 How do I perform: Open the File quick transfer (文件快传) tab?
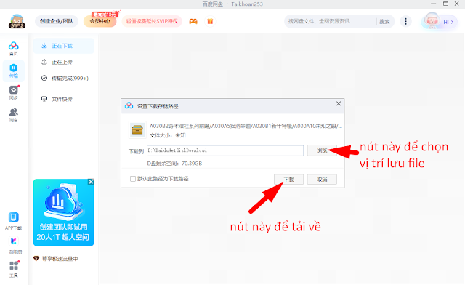(64, 99)
